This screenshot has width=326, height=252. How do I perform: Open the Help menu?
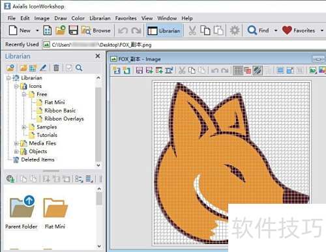click(187, 18)
